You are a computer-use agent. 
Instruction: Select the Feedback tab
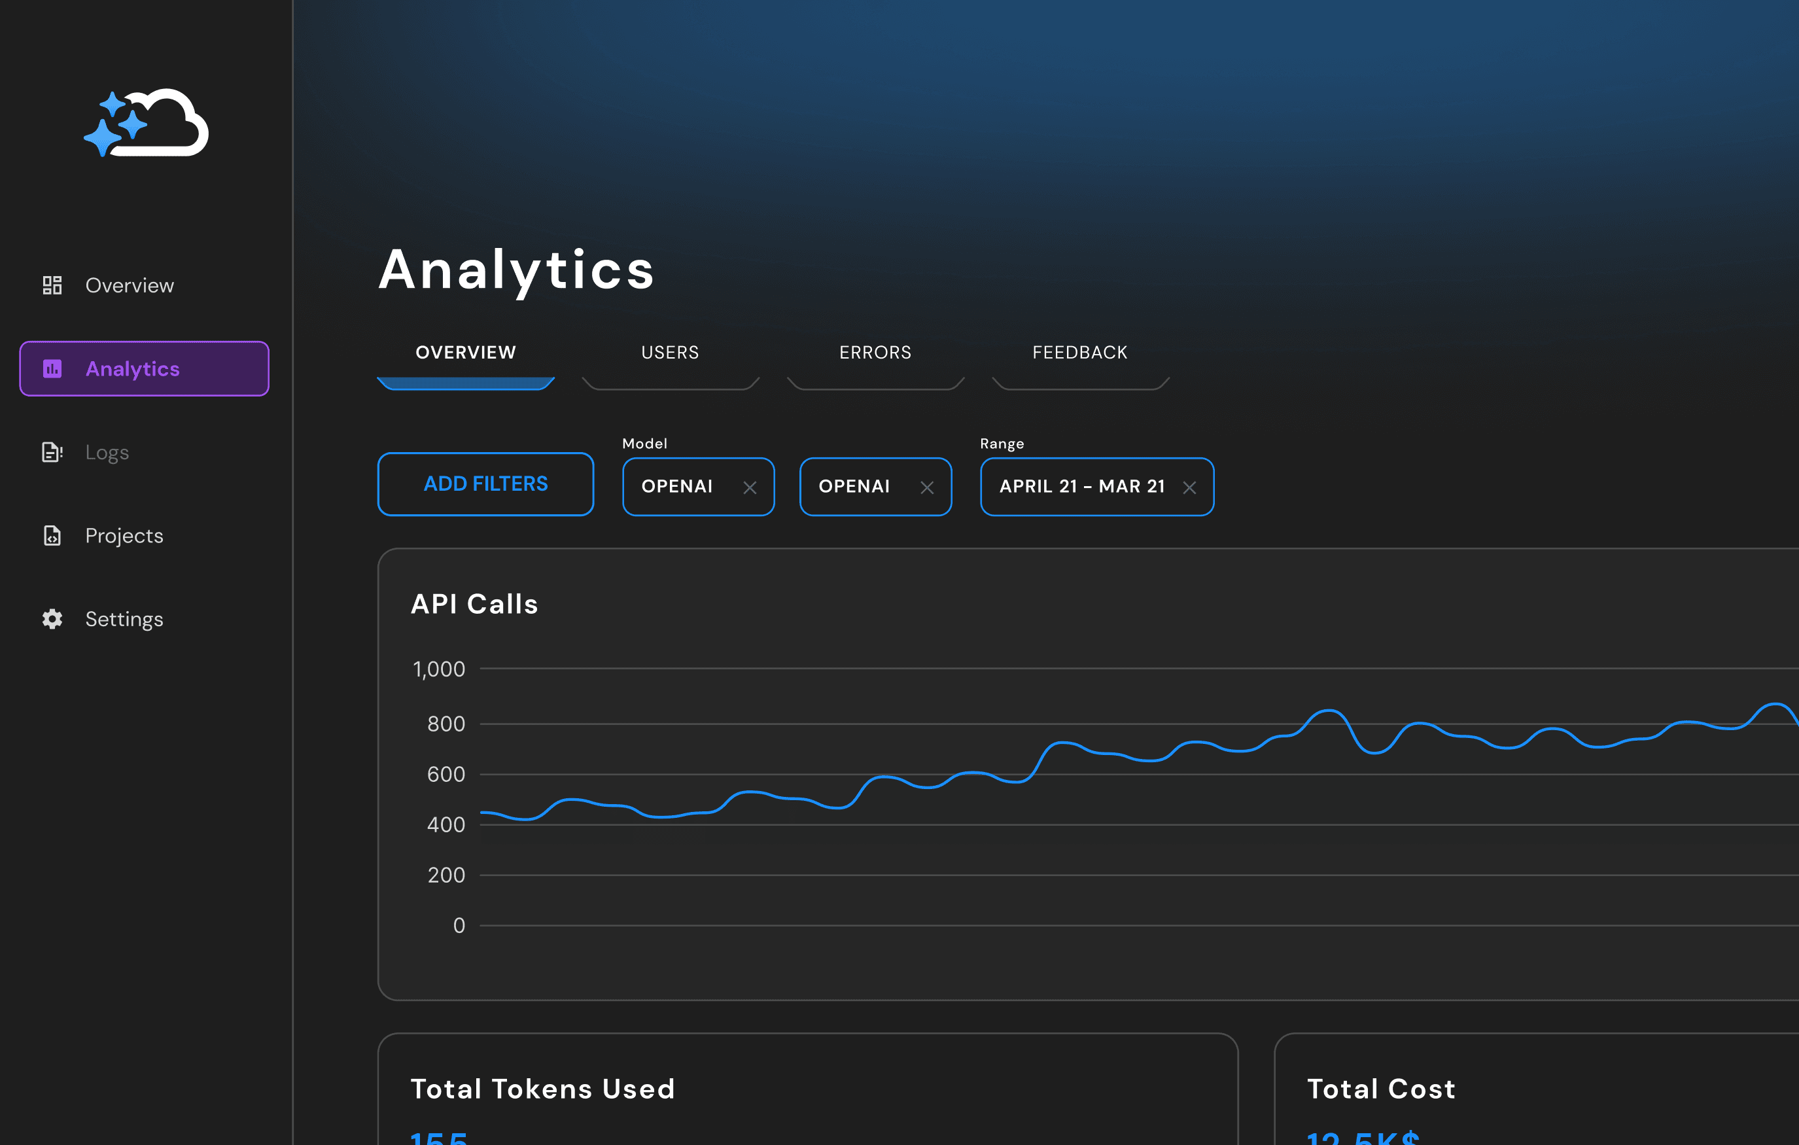point(1079,353)
